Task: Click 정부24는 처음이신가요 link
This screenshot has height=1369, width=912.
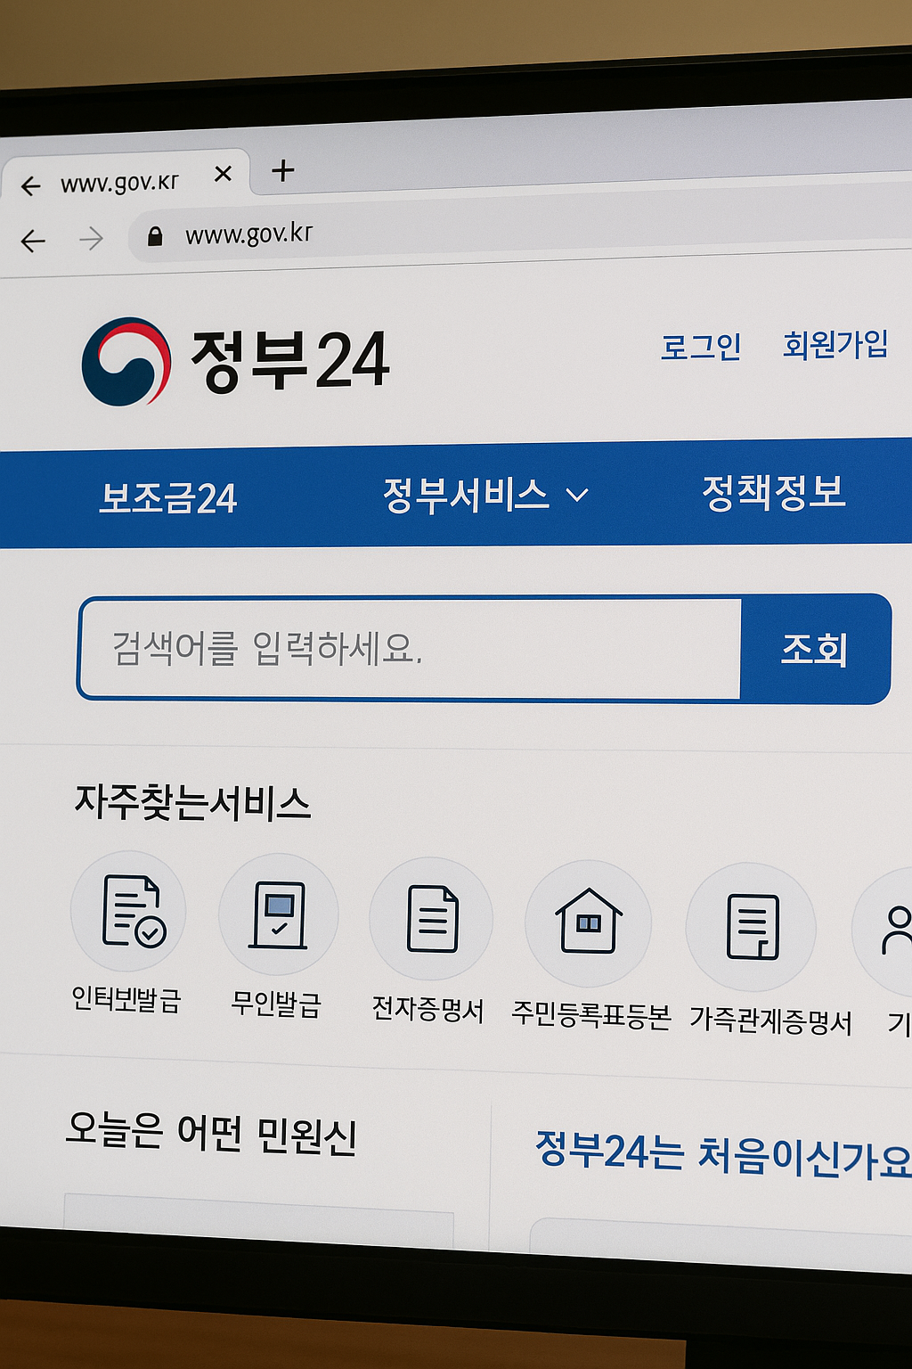Action: [x=723, y=1154]
